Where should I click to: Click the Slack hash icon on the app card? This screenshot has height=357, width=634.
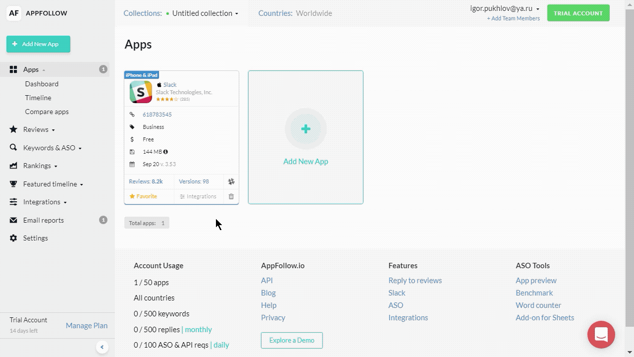231,182
